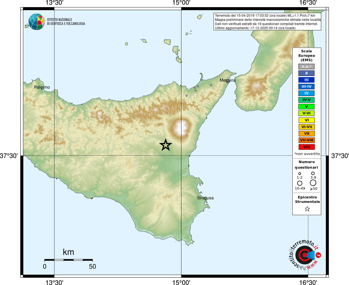Click the orange VII intensity swatch
This screenshot has height=285, width=349.
306,134
